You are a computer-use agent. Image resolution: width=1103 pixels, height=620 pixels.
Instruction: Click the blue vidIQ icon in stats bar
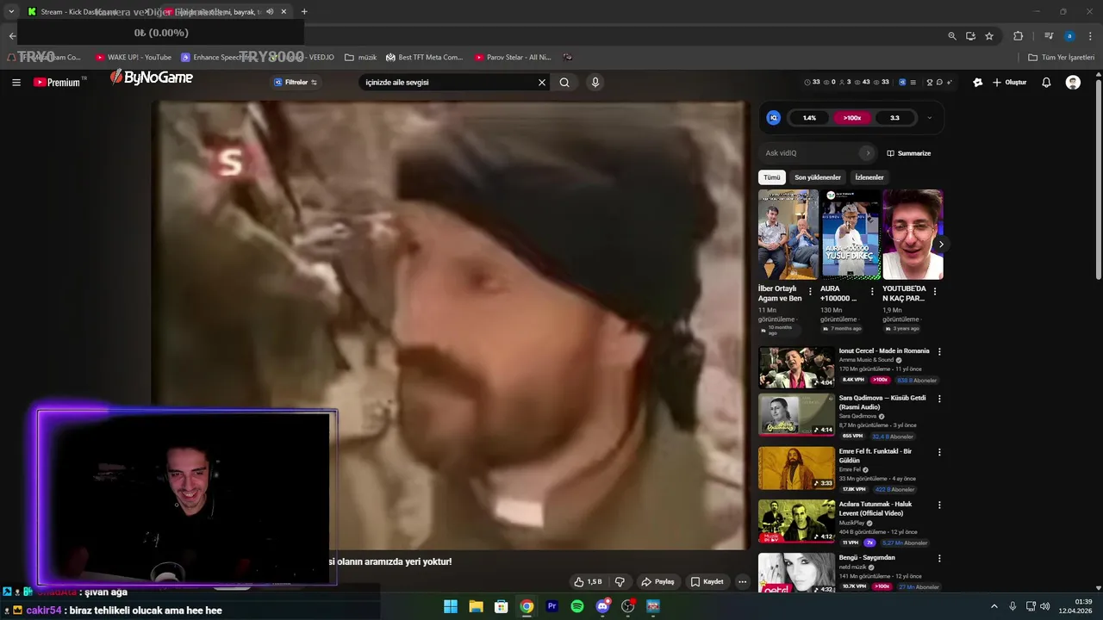tap(902, 83)
